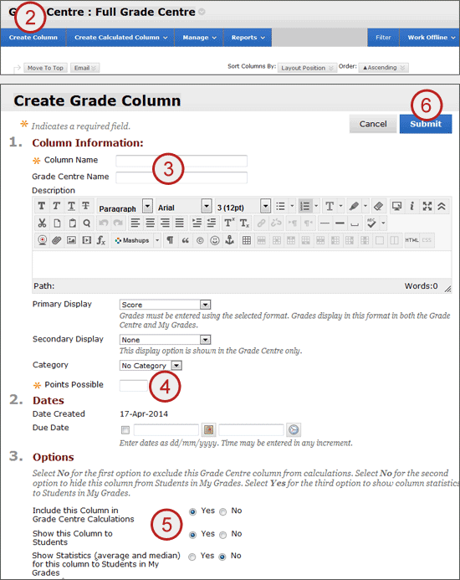Click the cut scissors icon
Screen dimensions: 460x580
tap(42, 223)
